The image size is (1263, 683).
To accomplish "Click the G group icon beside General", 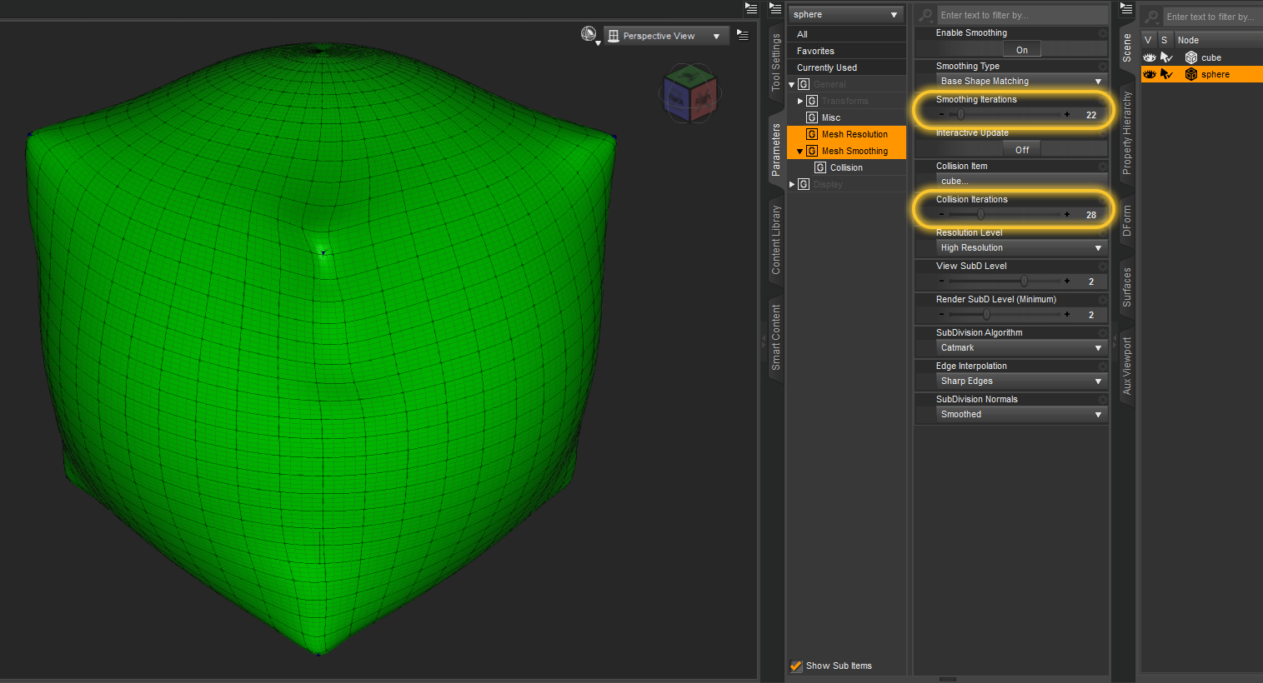I will [x=804, y=84].
